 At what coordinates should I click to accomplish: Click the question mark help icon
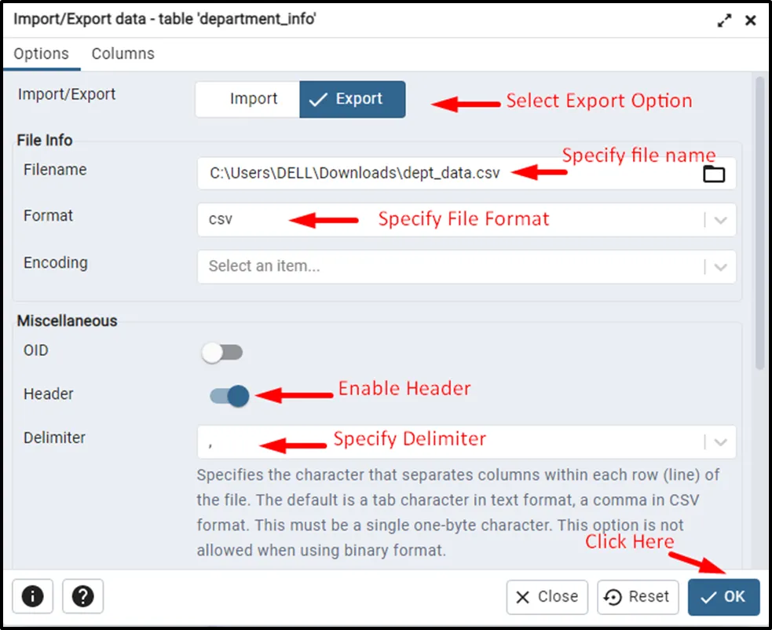click(82, 596)
